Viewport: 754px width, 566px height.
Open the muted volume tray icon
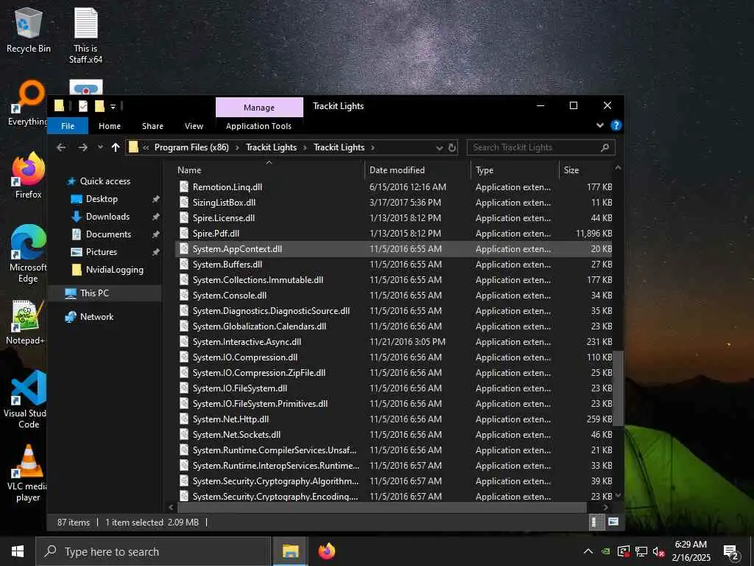pyautogui.click(x=658, y=551)
